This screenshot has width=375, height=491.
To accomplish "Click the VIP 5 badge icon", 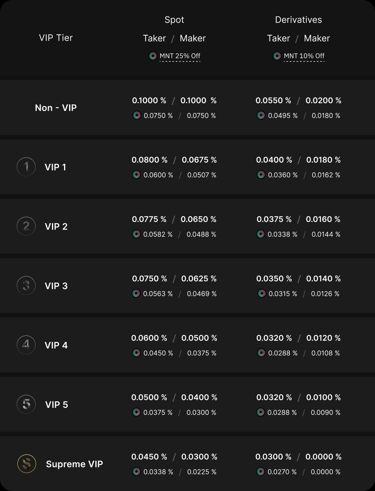I will [26, 405].
